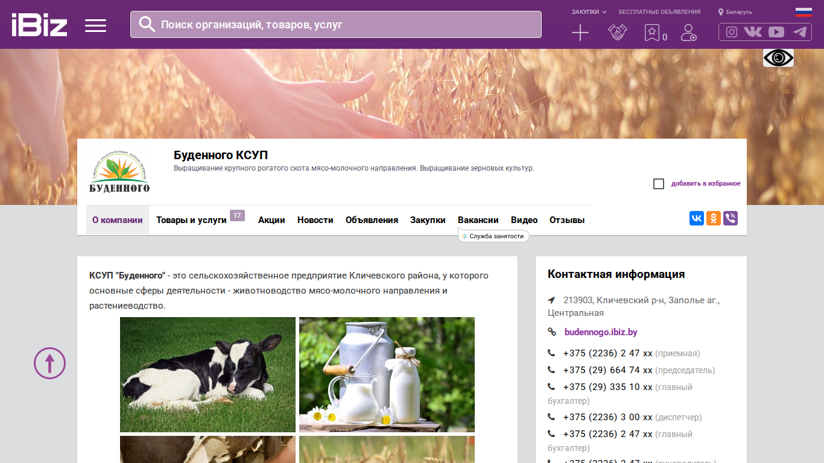Check the добавить в избранное checkbox
The height and width of the screenshot is (463, 824).
point(659,184)
